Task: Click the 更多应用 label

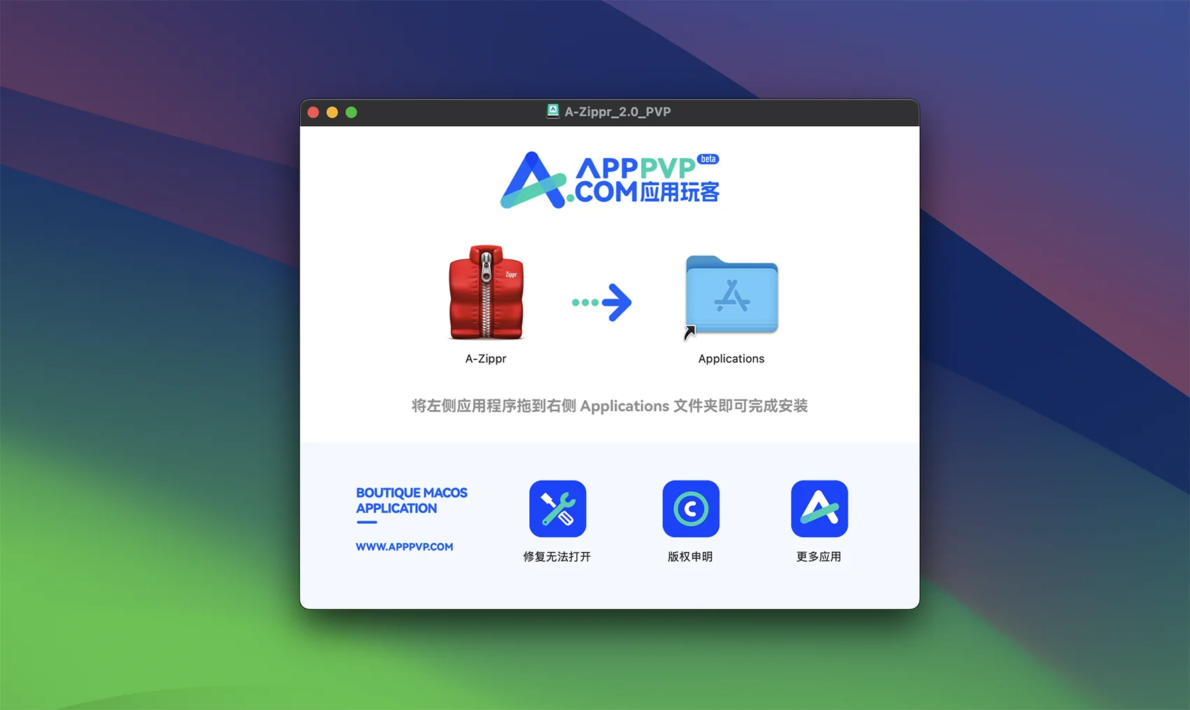Action: coord(819,557)
